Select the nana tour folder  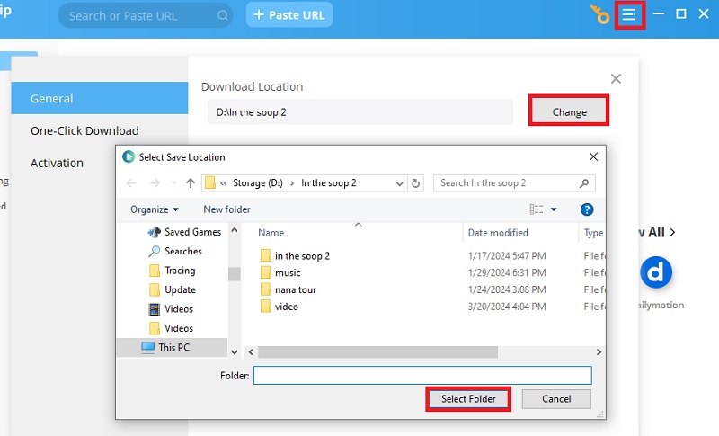(x=295, y=289)
